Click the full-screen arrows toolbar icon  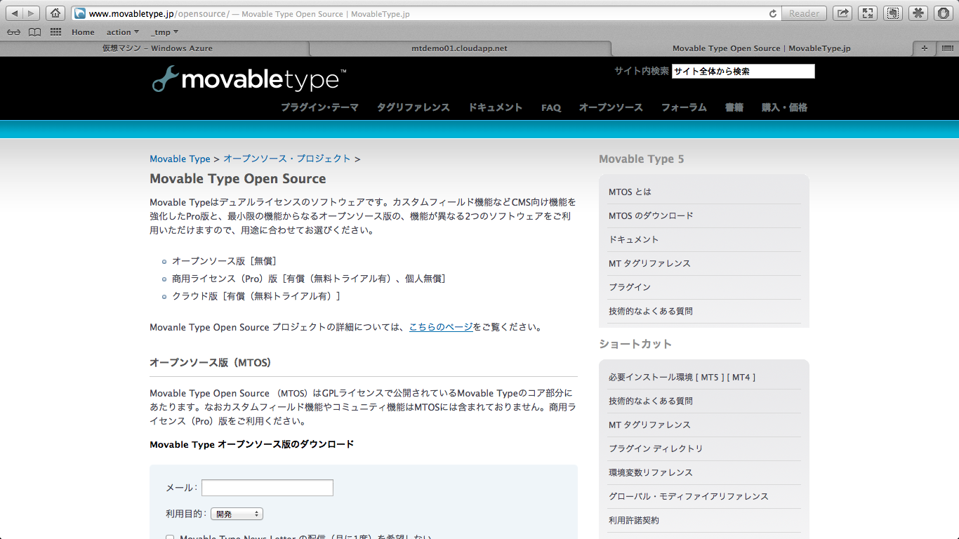(x=868, y=13)
